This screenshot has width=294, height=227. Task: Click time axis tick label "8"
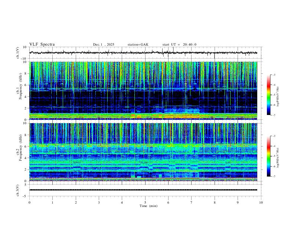pyautogui.click(x=215, y=203)
